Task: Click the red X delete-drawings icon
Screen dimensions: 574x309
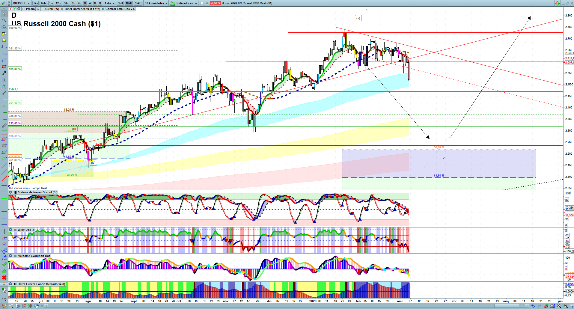Action: 4,278
